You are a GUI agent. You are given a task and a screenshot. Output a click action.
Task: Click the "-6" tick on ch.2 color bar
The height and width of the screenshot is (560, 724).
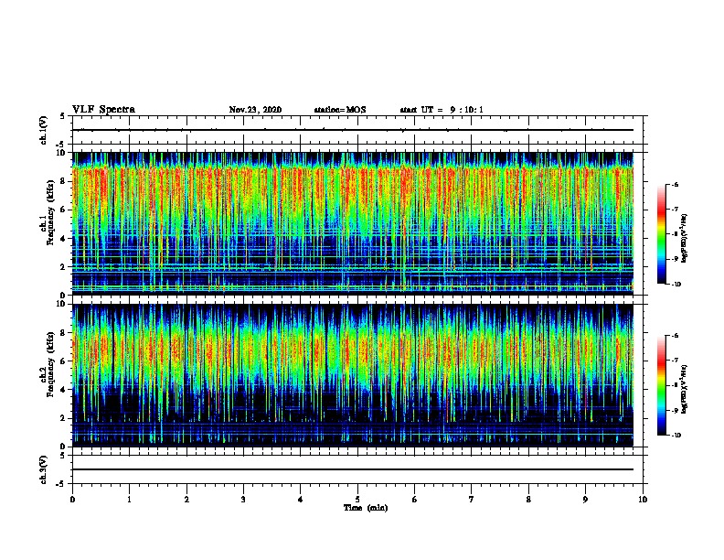click(x=676, y=336)
